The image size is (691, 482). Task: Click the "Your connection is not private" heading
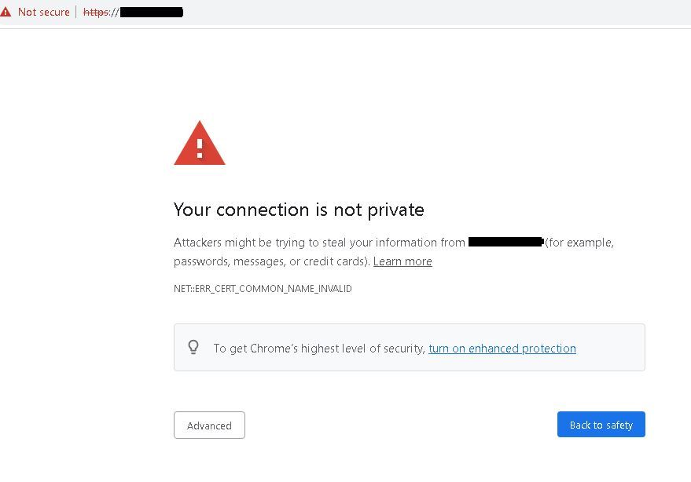coord(299,210)
